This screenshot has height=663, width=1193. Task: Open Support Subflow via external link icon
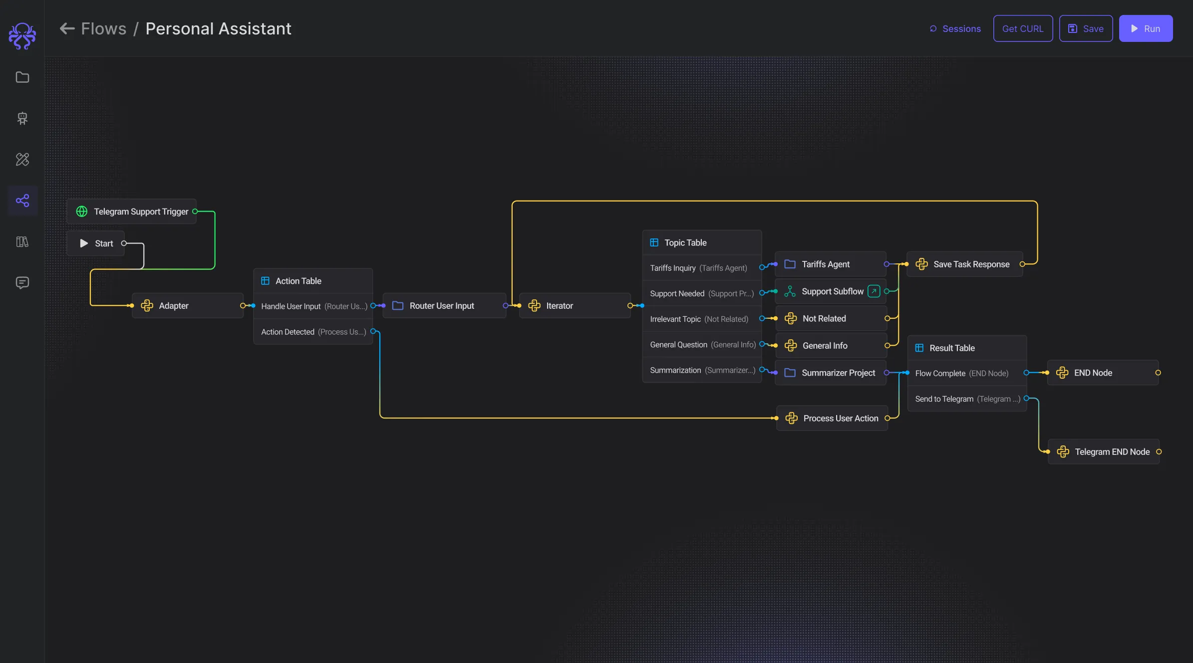point(874,291)
